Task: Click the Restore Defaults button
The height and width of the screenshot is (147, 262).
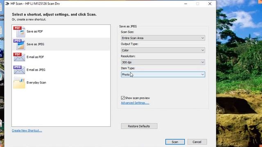Action: [139, 126]
